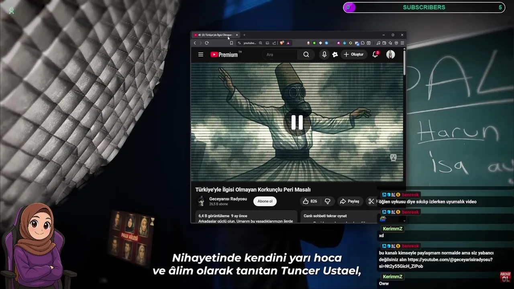514x289 pixels.
Task: Click KerimmZ username above xd message
Action: click(392, 229)
